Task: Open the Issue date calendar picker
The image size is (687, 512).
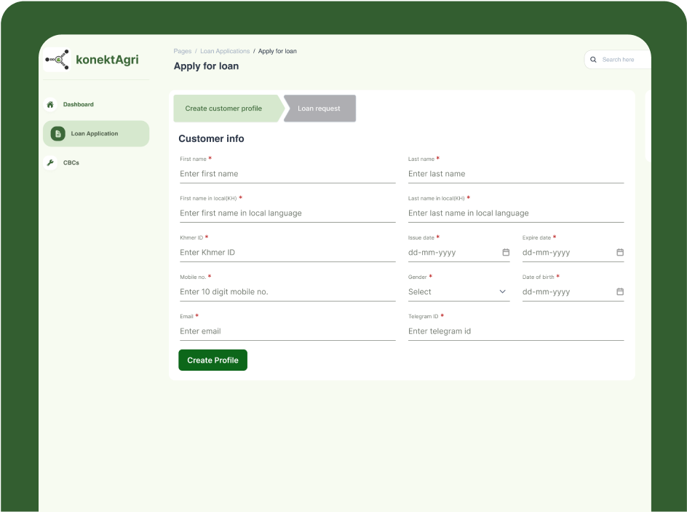Action: pyautogui.click(x=506, y=252)
